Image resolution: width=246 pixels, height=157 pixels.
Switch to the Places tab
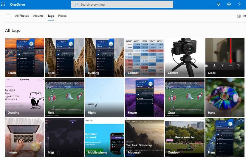[x=62, y=16]
